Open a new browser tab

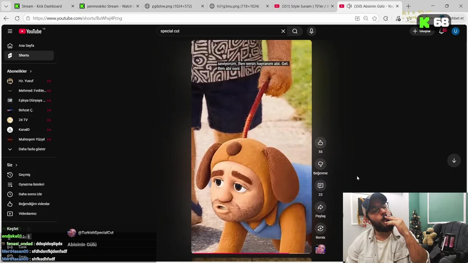coord(408,6)
